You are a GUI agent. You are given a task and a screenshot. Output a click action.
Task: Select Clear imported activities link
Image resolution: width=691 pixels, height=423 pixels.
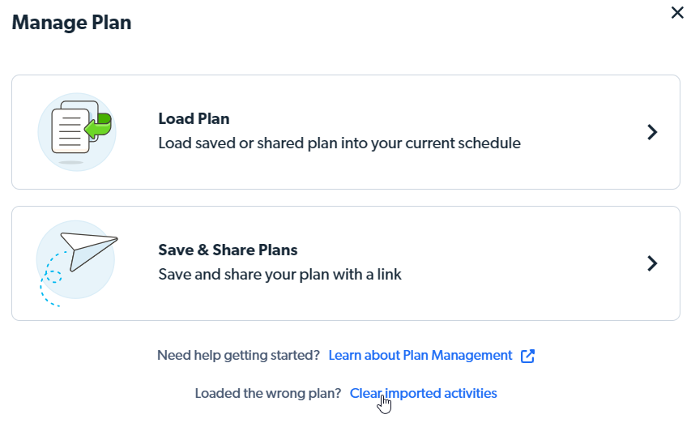pyautogui.click(x=423, y=393)
